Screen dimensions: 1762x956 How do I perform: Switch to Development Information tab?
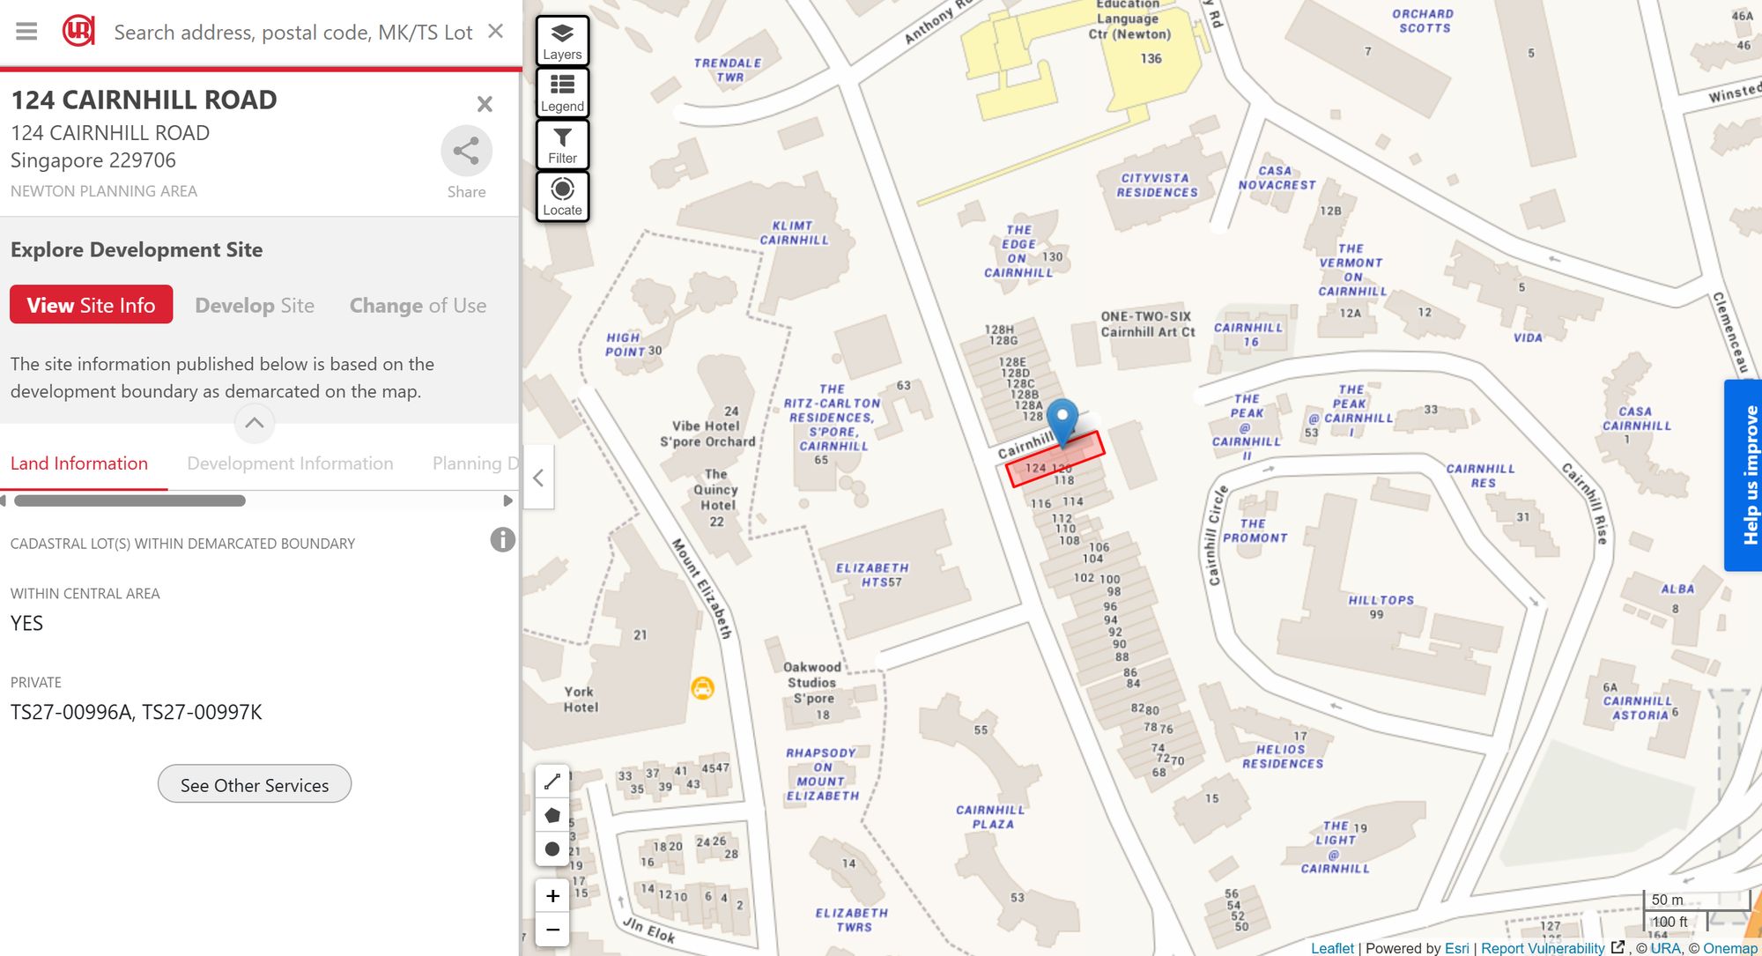coord(290,463)
